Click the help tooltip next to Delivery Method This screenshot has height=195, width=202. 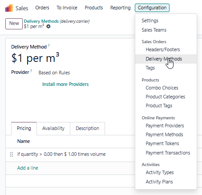(x=49, y=45)
